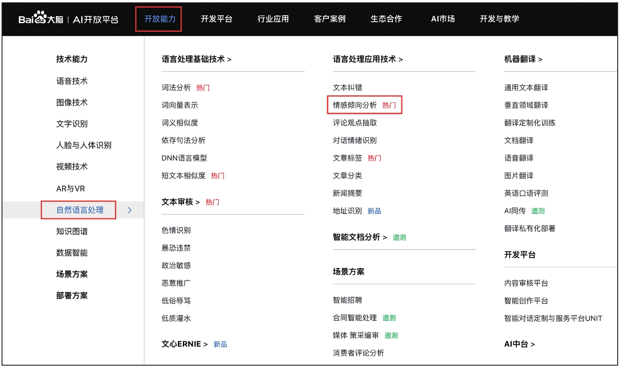Image resolution: width=619 pixels, height=368 pixels.
Task: Open the 语音翻译 link
Action: (x=519, y=158)
